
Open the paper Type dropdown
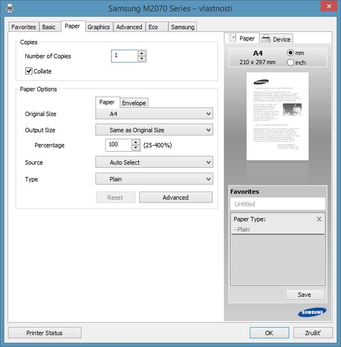coord(154,179)
